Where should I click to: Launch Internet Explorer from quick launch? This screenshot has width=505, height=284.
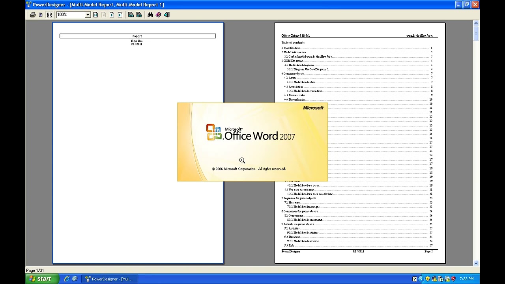click(66, 279)
